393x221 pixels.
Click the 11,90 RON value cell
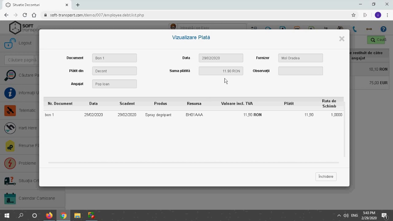click(x=252, y=115)
